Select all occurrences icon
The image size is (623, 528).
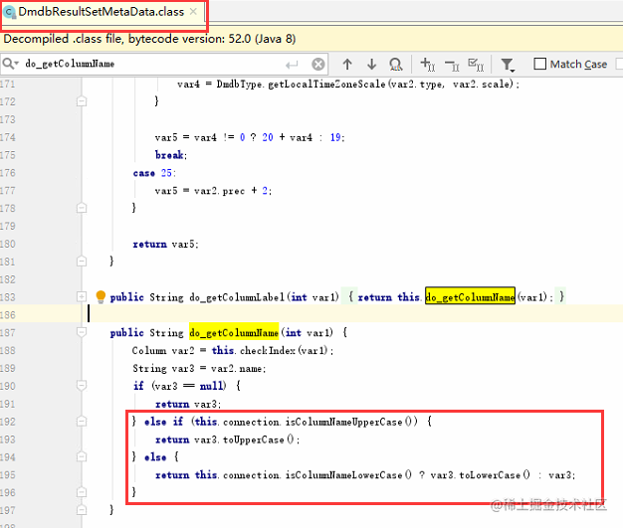click(476, 64)
